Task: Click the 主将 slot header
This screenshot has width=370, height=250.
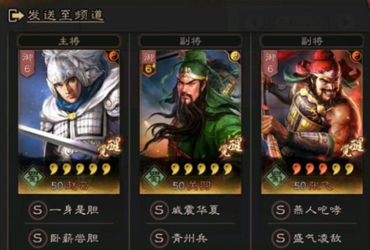Action: click(x=69, y=41)
